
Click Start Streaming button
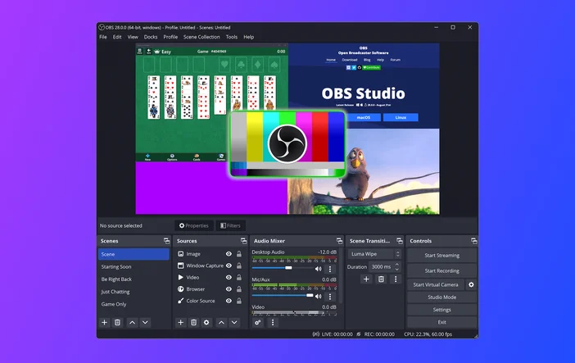click(x=441, y=255)
